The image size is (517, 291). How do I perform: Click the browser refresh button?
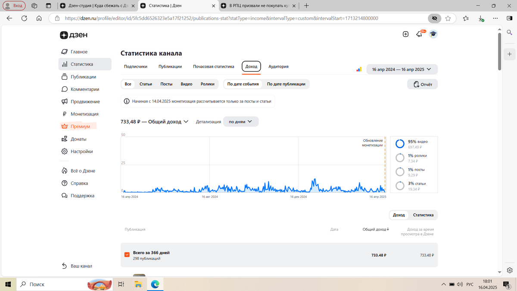pyautogui.click(x=24, y=19)
